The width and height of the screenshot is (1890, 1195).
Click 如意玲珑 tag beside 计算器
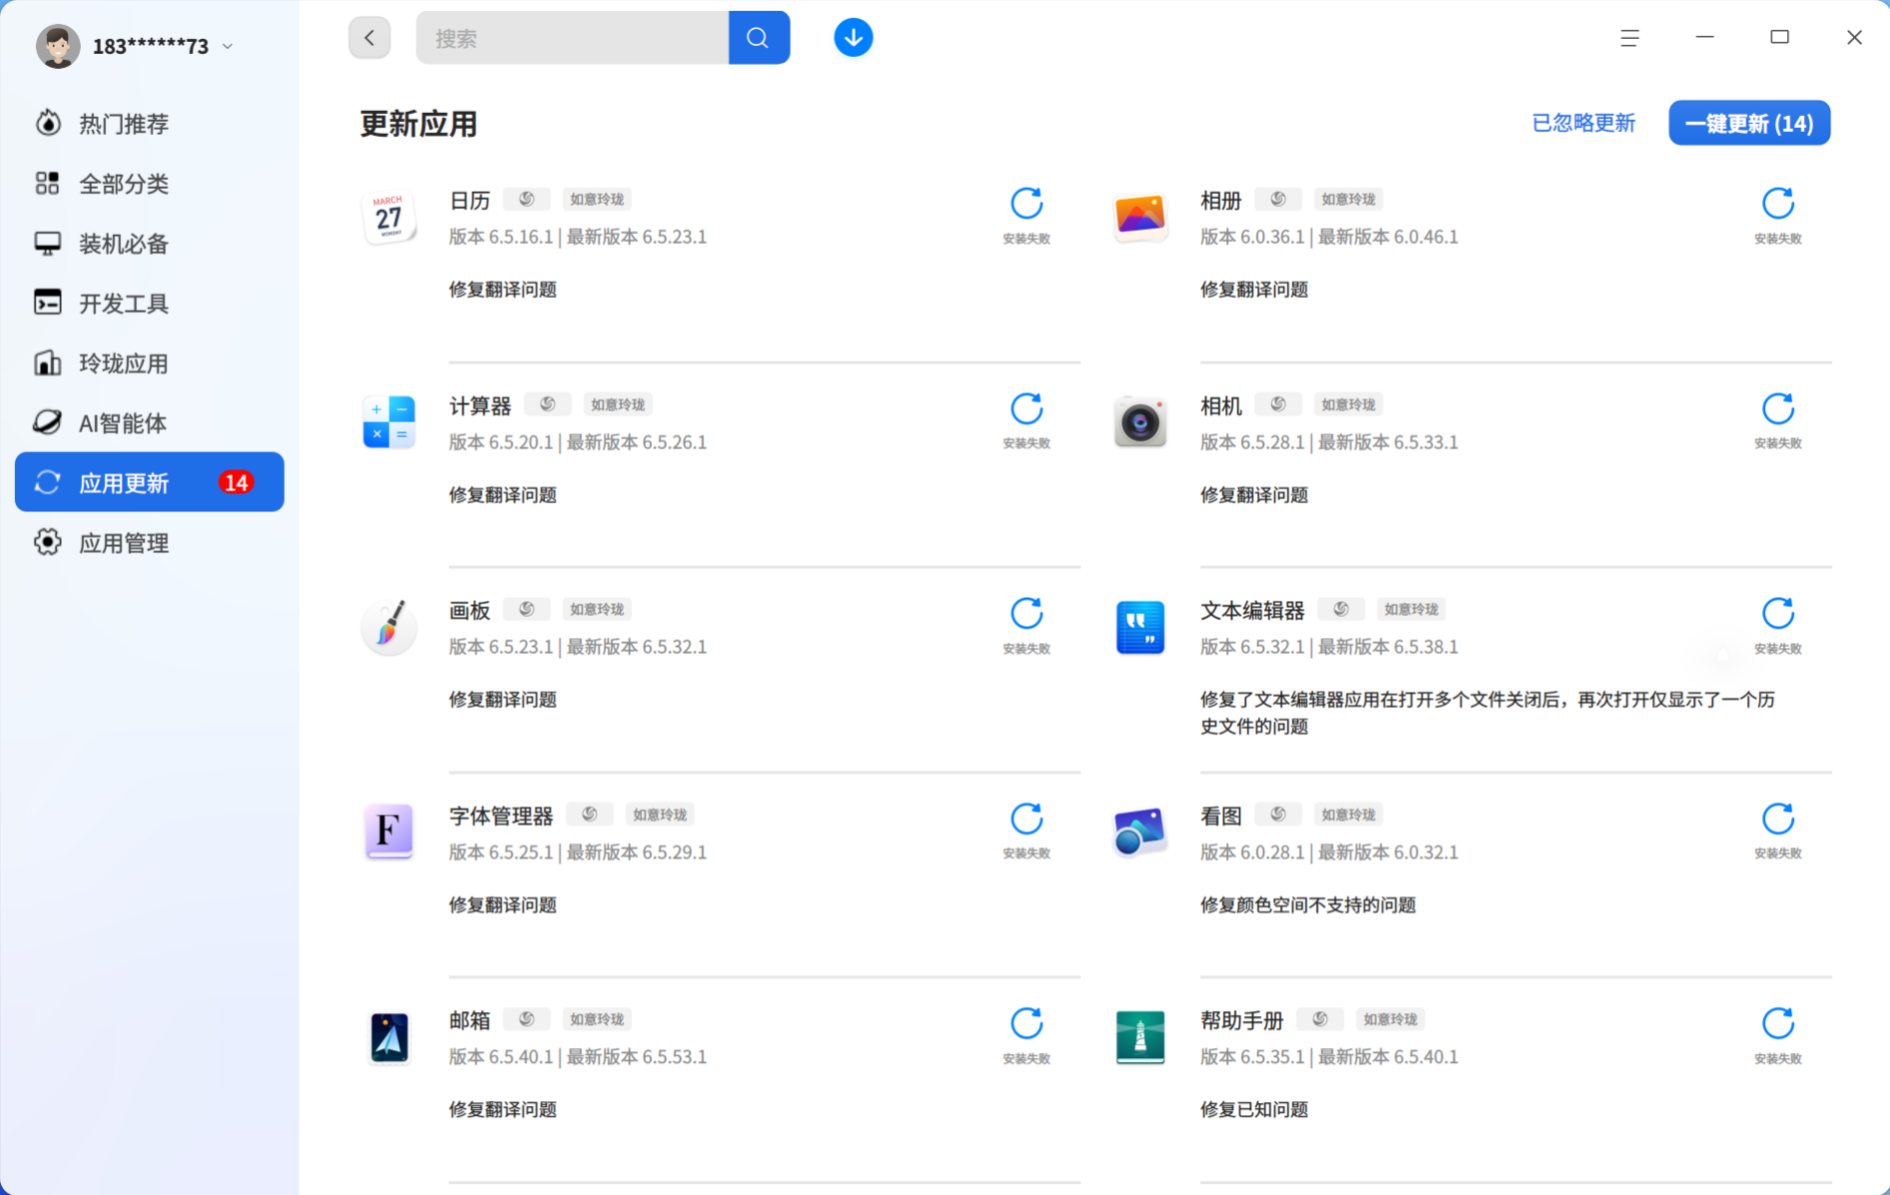point(618,404)
